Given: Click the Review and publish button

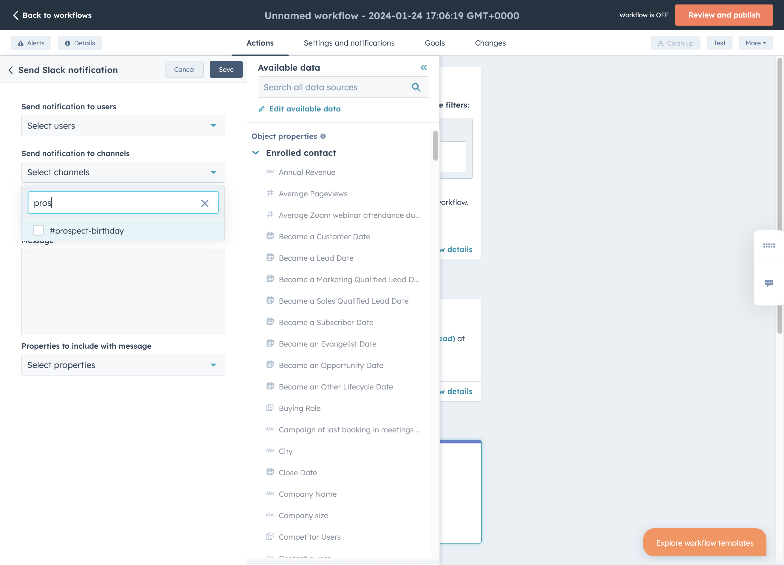Looking at the screenshot, I should tap(724, 15).
